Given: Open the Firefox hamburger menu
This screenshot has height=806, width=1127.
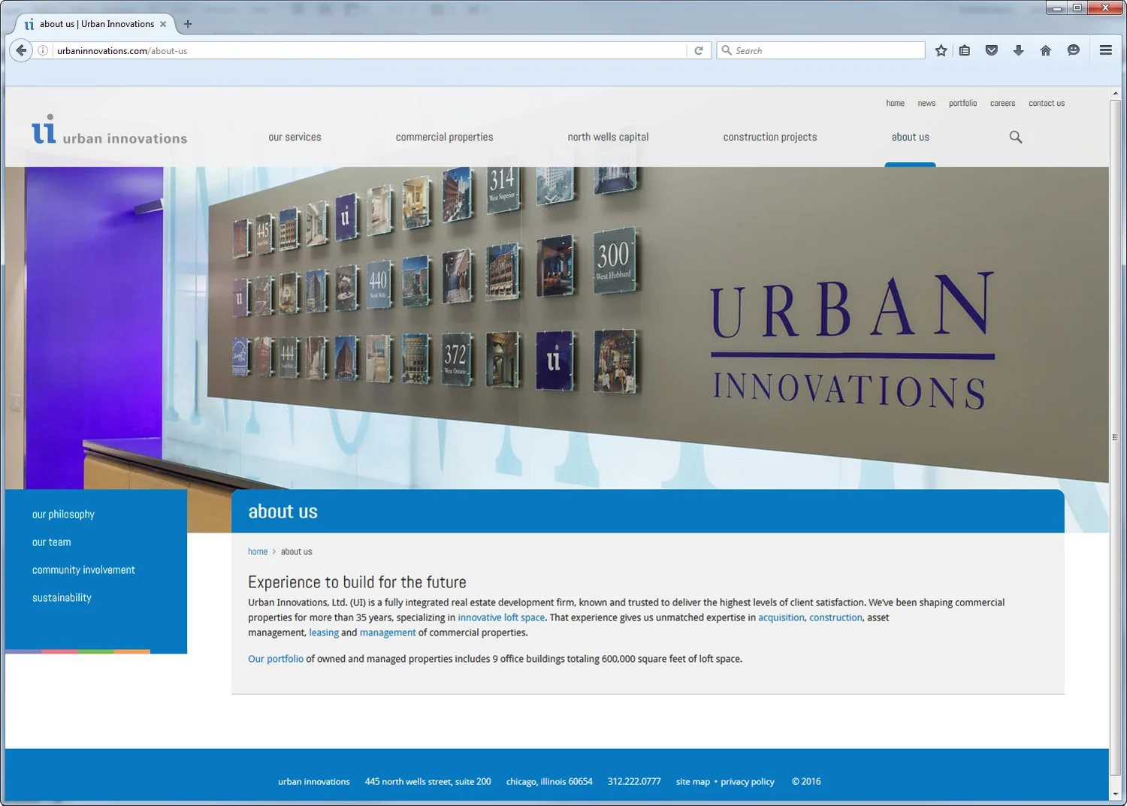Looking at the screenshot, I should pos(1106,50).
